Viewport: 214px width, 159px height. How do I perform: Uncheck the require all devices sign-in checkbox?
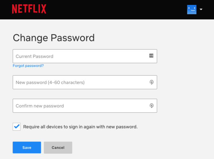17,127
